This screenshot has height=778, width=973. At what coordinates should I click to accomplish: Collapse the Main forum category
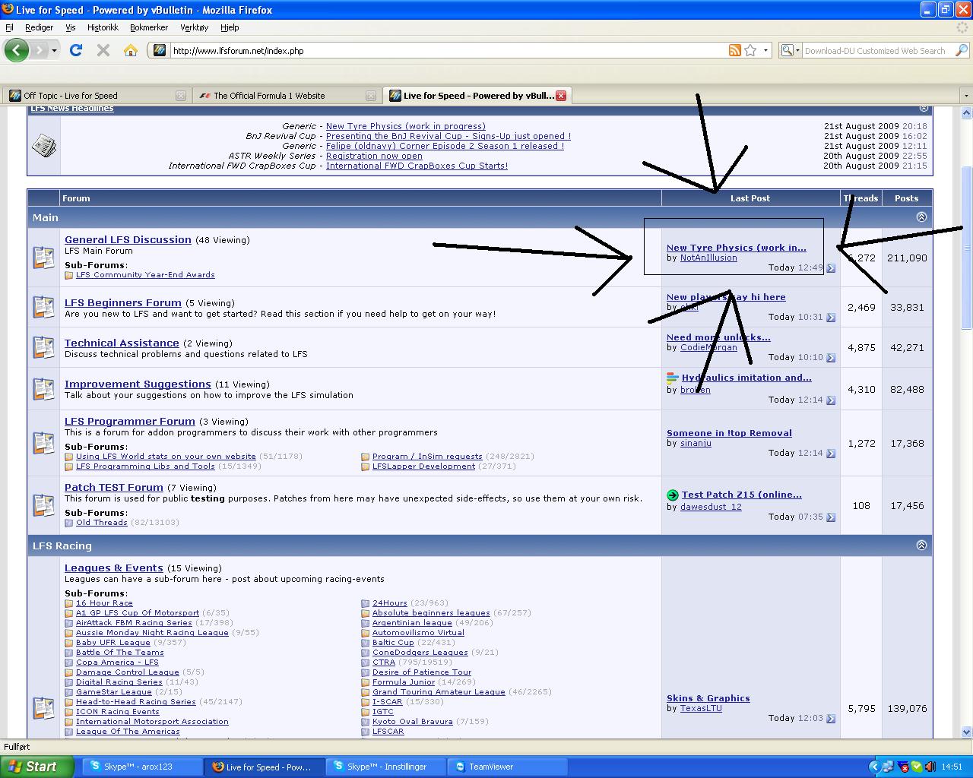(x=921, y=217)
